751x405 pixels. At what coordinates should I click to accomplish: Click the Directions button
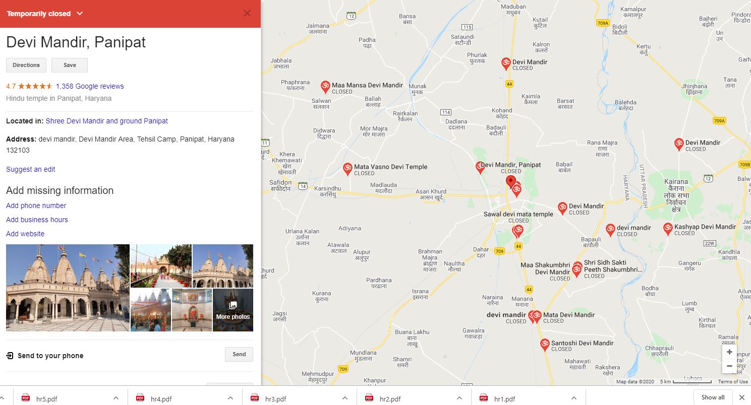coord(26,65)
